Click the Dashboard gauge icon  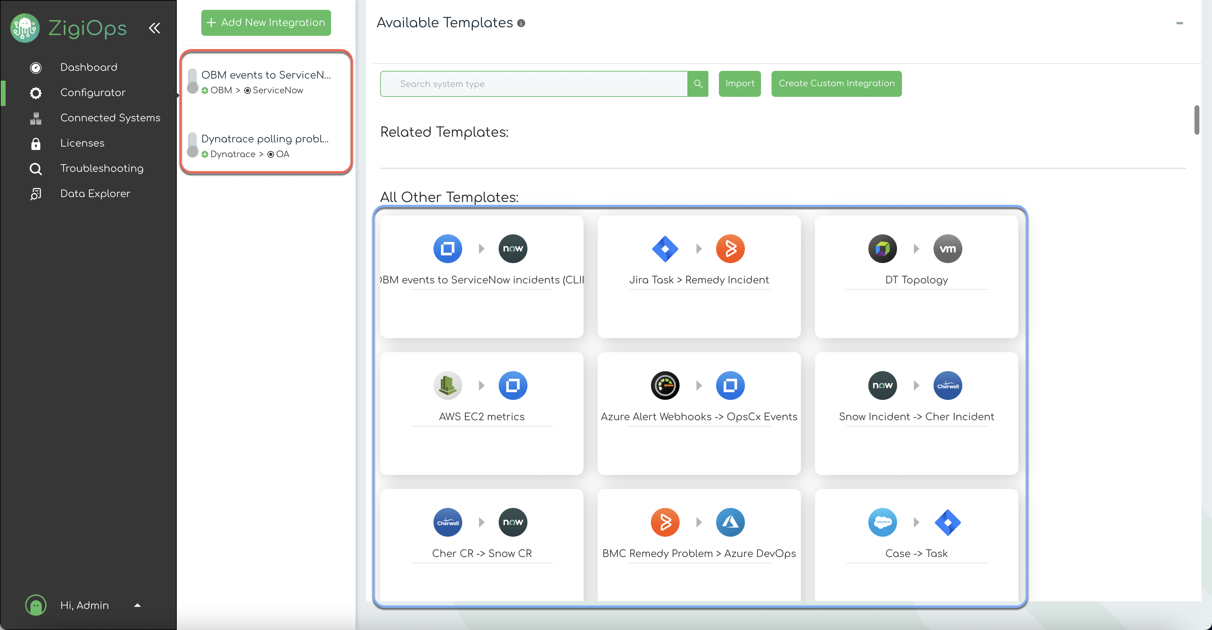coord(36,68)
